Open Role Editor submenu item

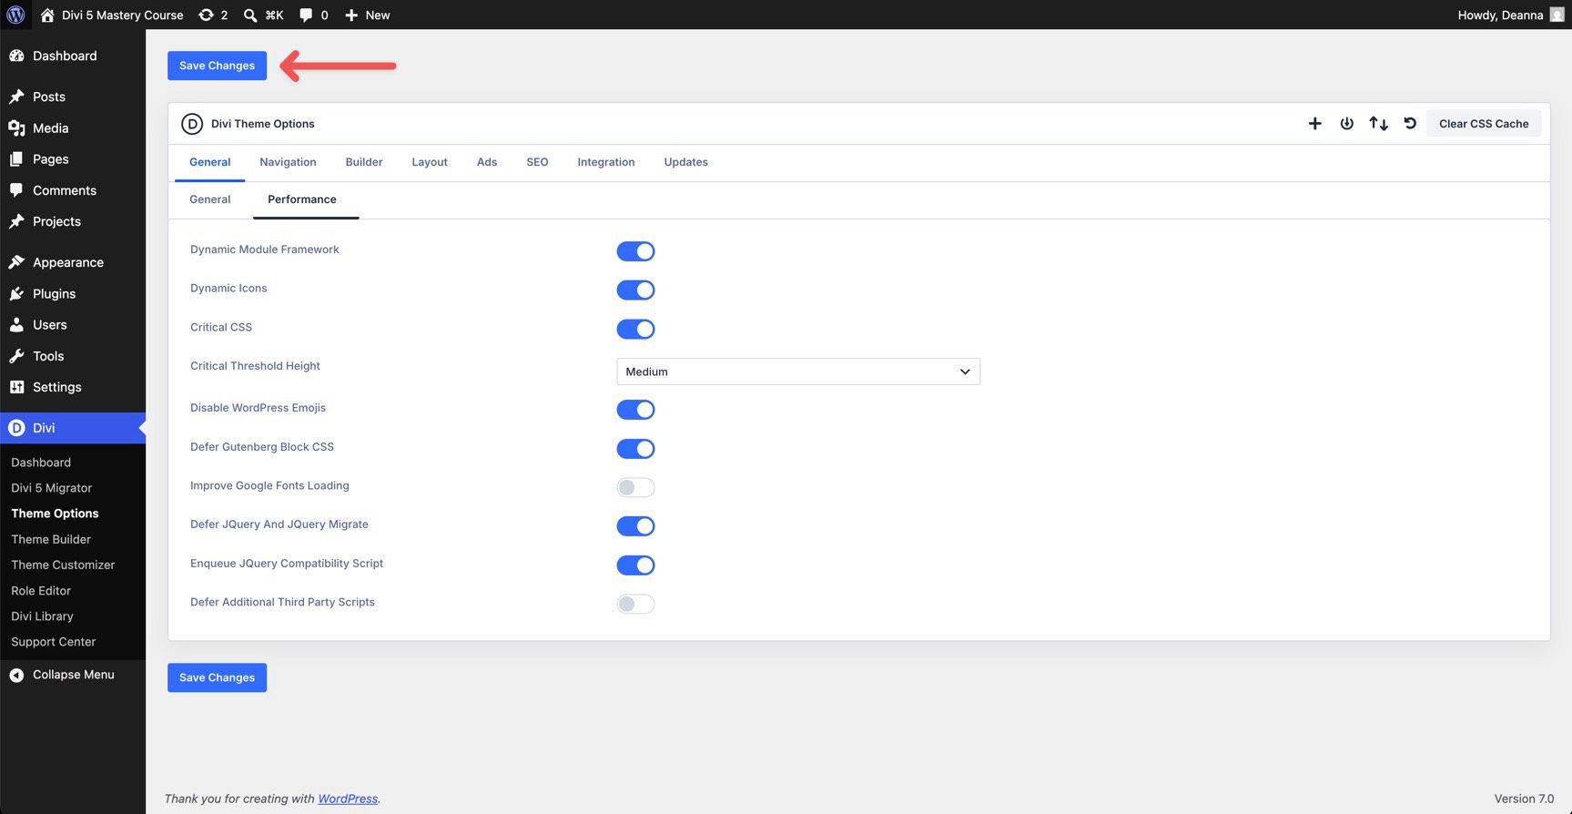click(x=41, y=590)
